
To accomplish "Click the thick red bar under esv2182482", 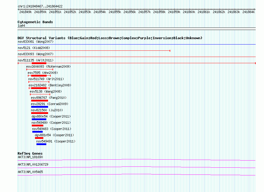I will point(39,88).
